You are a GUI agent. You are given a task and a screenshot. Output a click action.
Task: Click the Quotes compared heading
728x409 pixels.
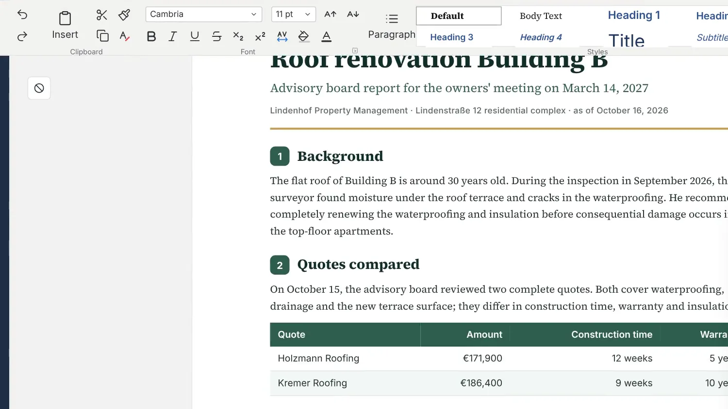(x=358, y=265)
